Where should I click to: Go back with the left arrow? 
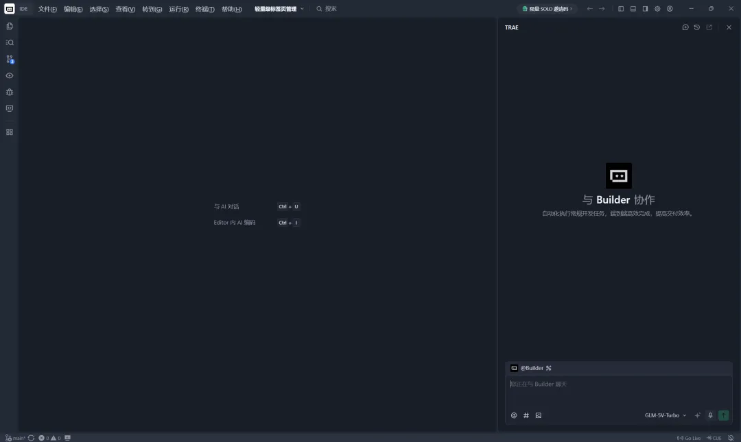[589, 8]
